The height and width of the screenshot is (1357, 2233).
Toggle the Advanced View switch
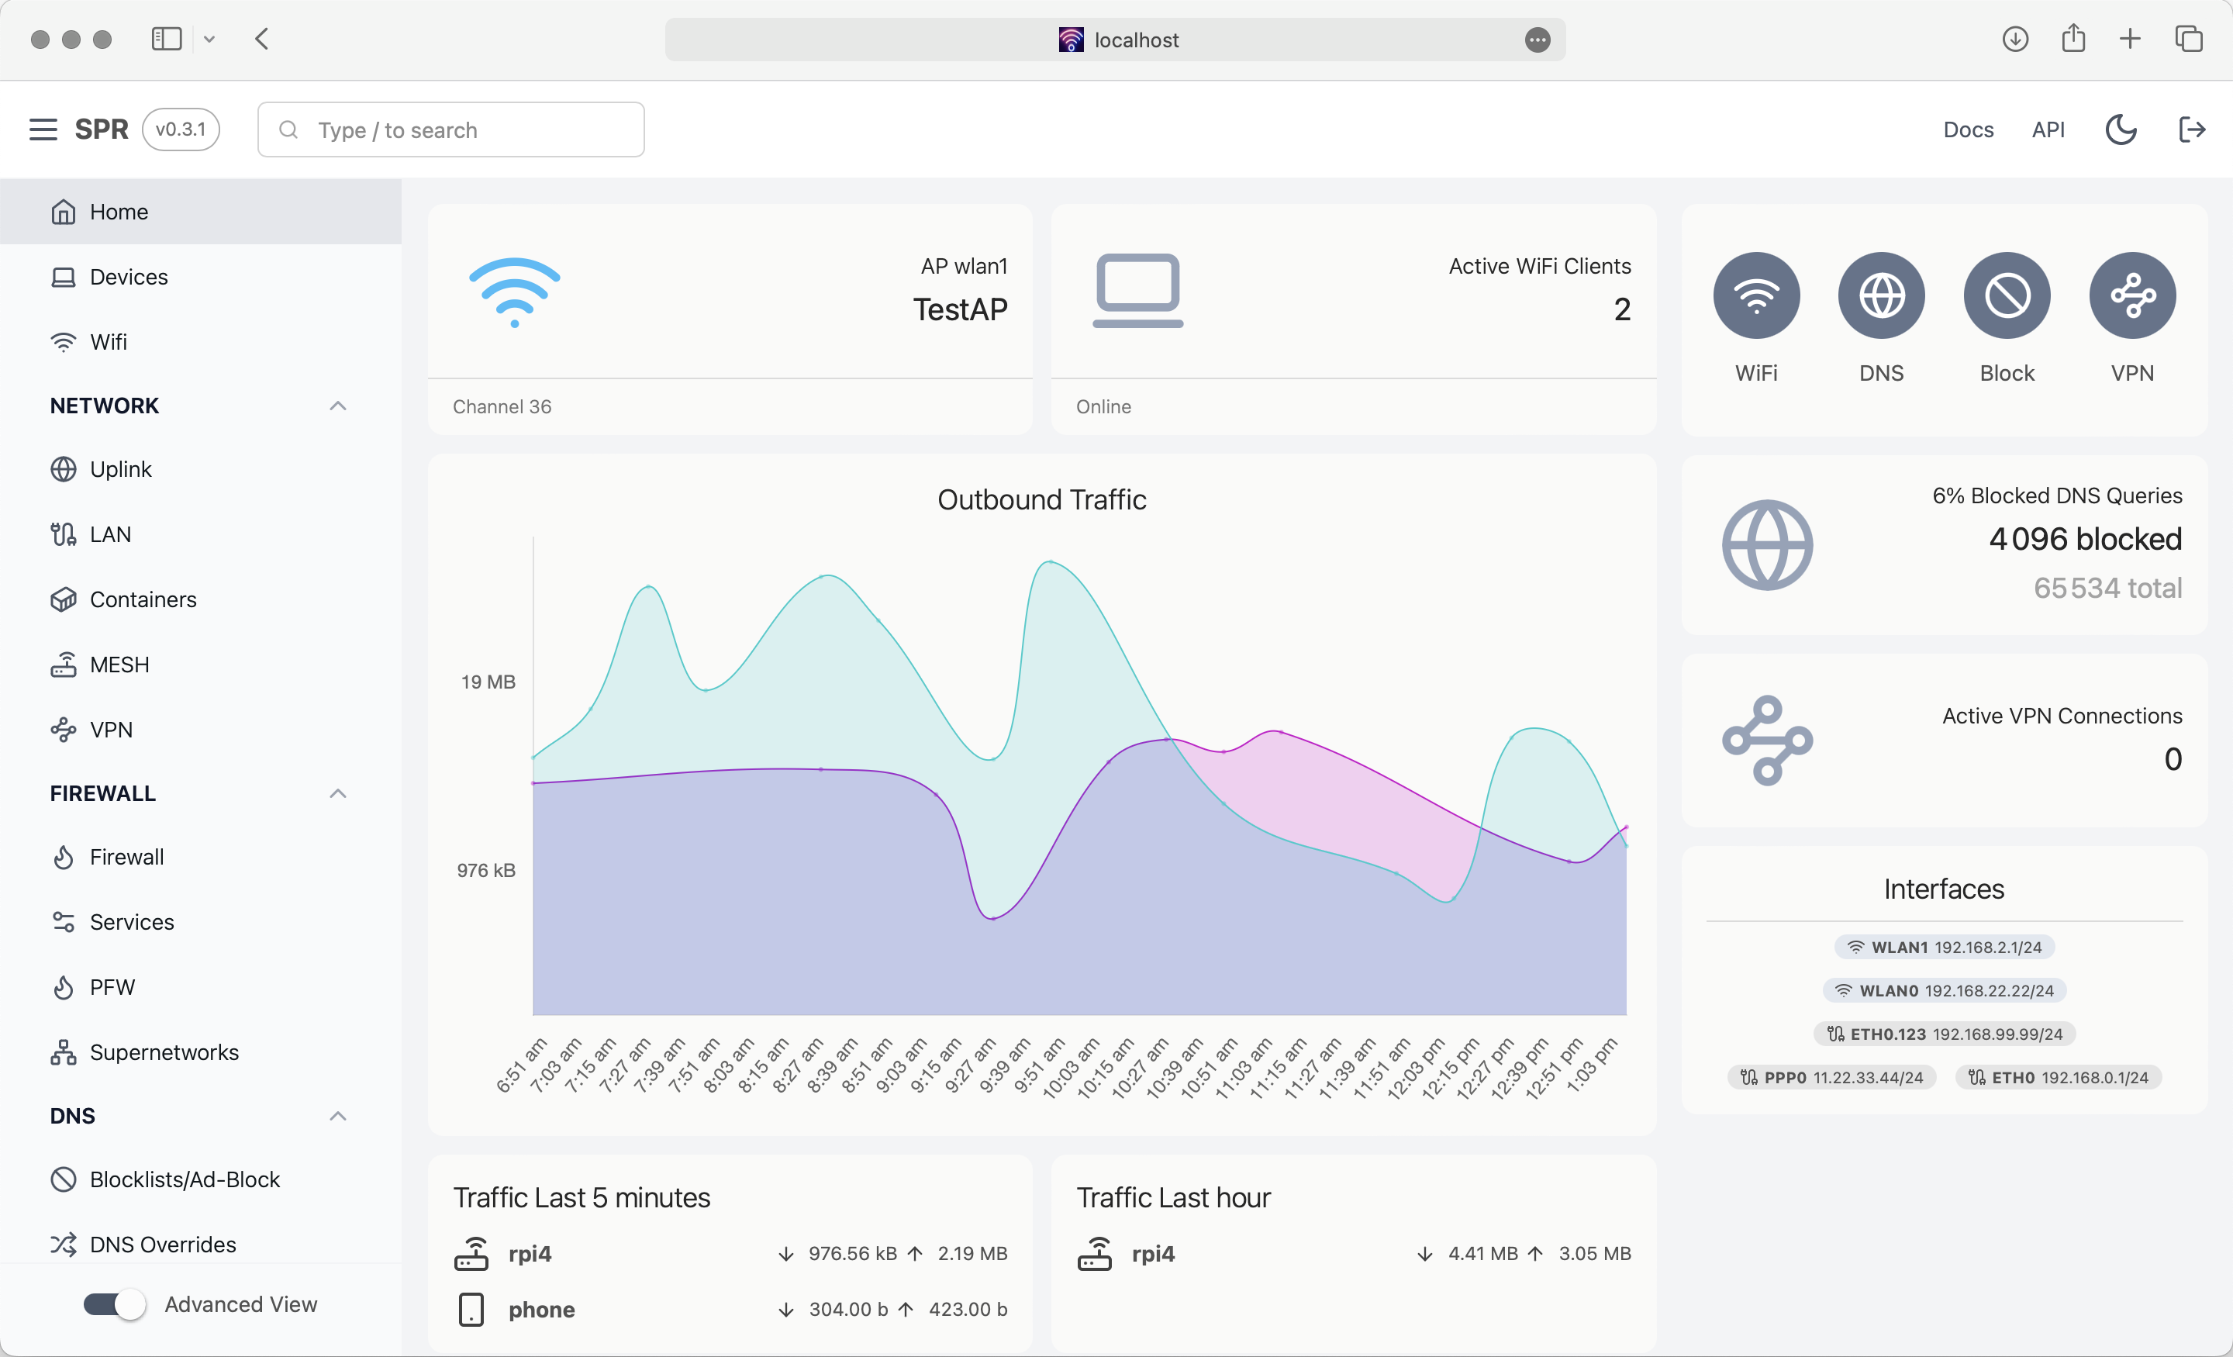point(112,1304)
